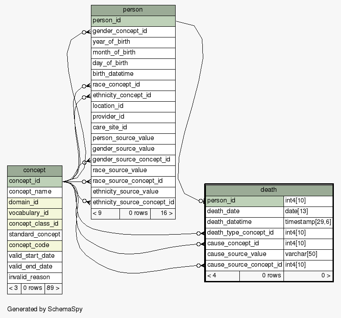Select the death_datetime column
Image resolution: width=341 pixels, height=318 pixels.
pos(244,222)
